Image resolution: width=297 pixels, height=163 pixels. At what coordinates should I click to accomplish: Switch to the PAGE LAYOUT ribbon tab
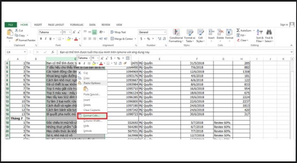(56, 24)
